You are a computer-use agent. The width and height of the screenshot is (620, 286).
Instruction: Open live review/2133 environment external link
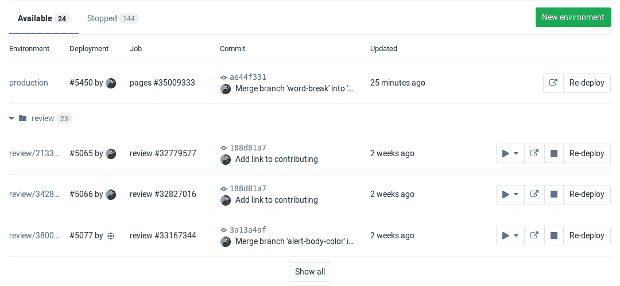(x=534, y=153)
